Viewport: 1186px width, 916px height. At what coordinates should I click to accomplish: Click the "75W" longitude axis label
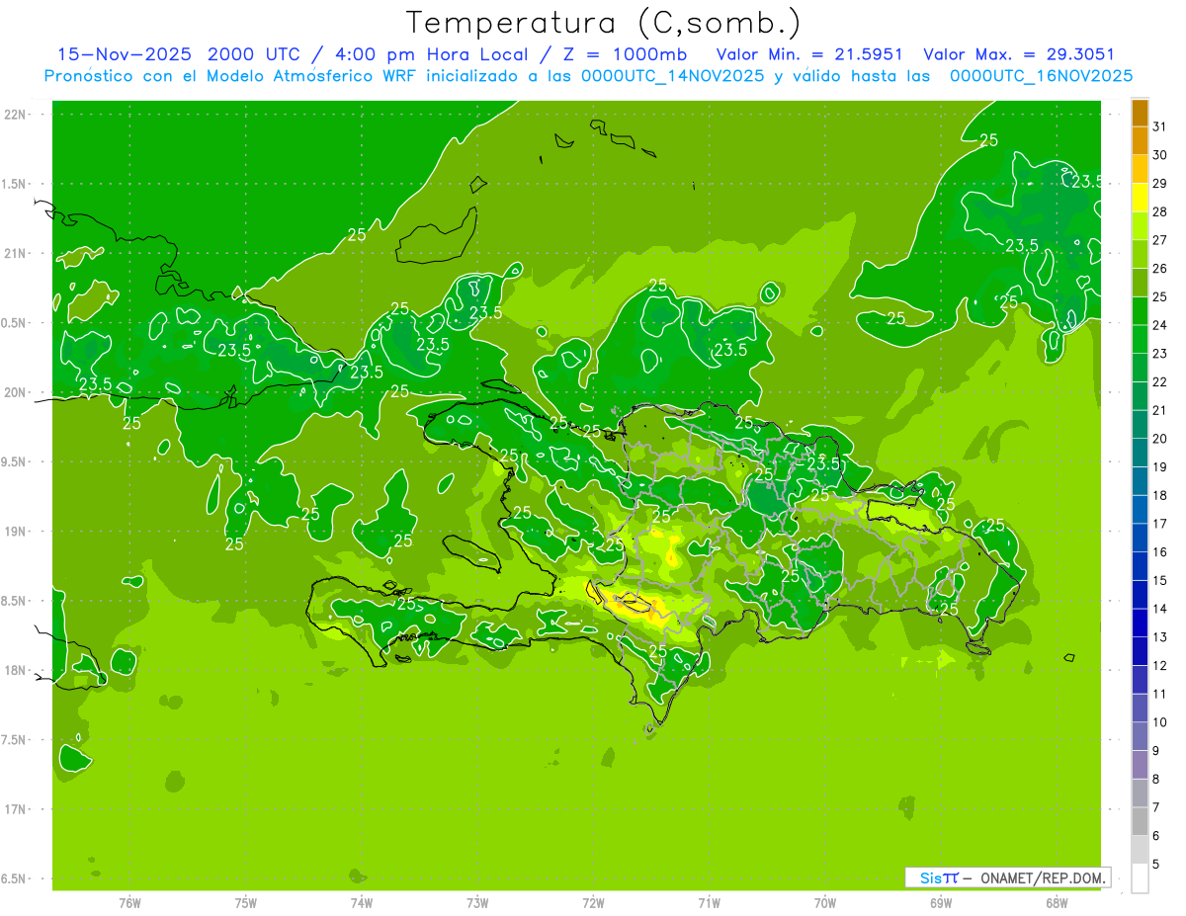point(246,903)
